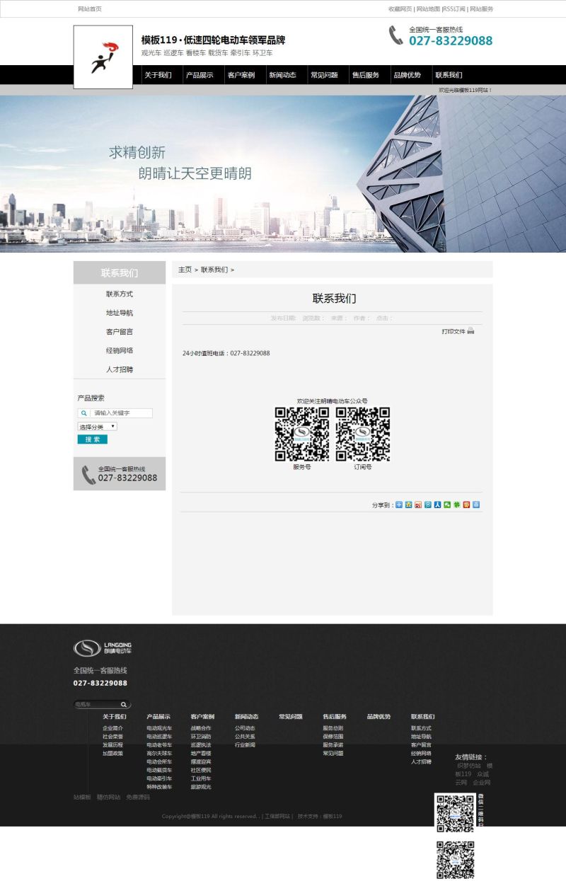Image resolution: width=566 pixels, height=881 pixels.
Task: Click magnifier icon in sidebar search field
Action: pyautogui.click(x=83, y=413)
